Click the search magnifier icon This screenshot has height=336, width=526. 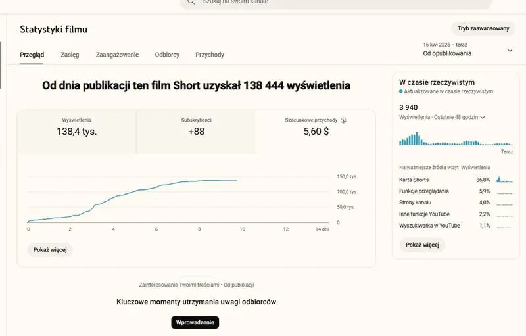pyautogui.click(x=191, y=2)
